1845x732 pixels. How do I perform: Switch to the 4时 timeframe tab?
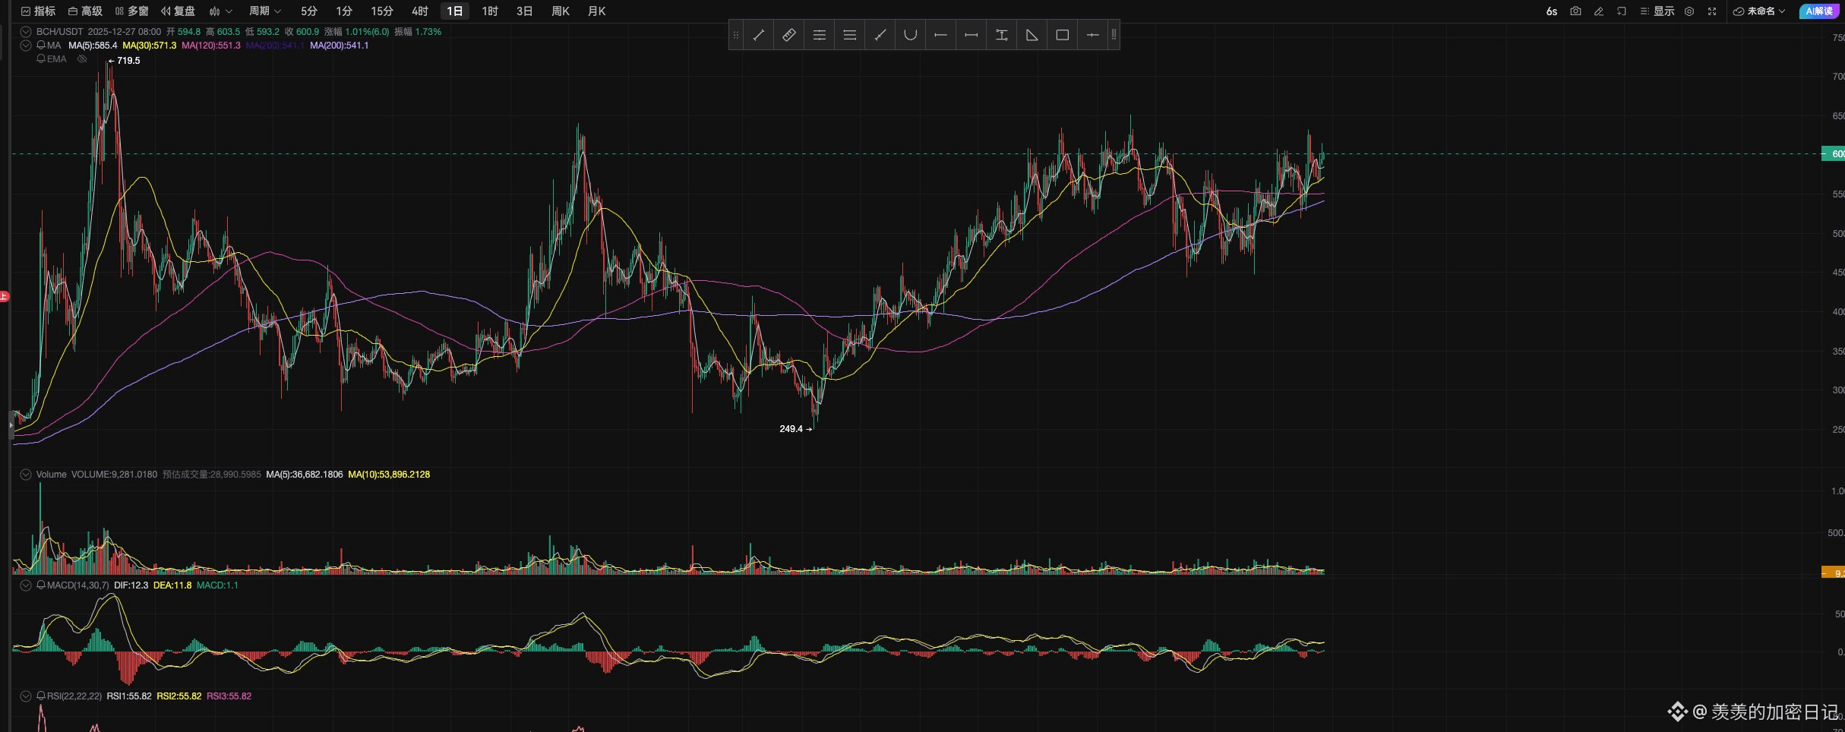click(419, 11)
